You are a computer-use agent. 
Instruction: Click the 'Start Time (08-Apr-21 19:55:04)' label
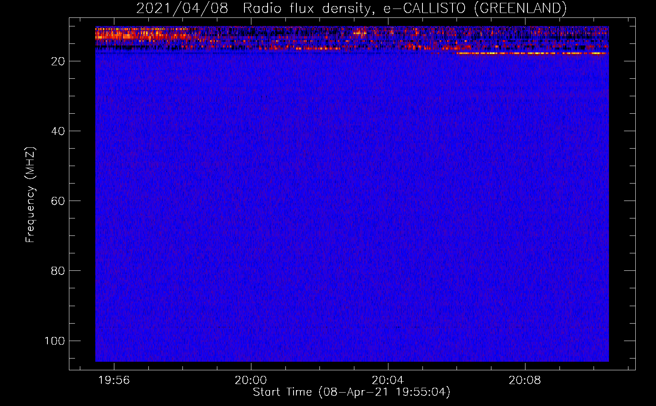pyautogui.click(x=352, y=392)
